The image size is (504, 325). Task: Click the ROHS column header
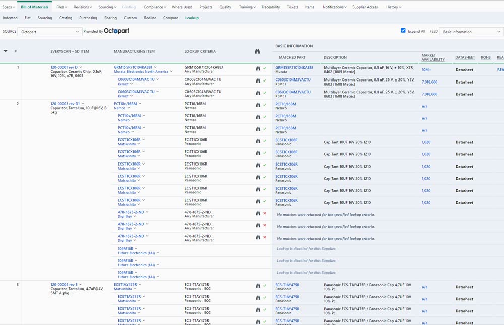[486, 57]
